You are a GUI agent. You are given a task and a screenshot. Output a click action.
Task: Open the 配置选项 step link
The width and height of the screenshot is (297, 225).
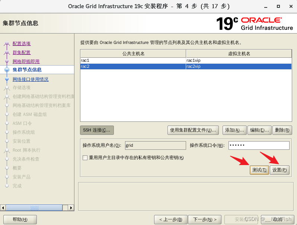(x=22, y=44)
